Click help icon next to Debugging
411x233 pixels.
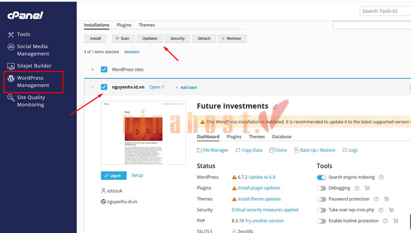coord(357,188)
